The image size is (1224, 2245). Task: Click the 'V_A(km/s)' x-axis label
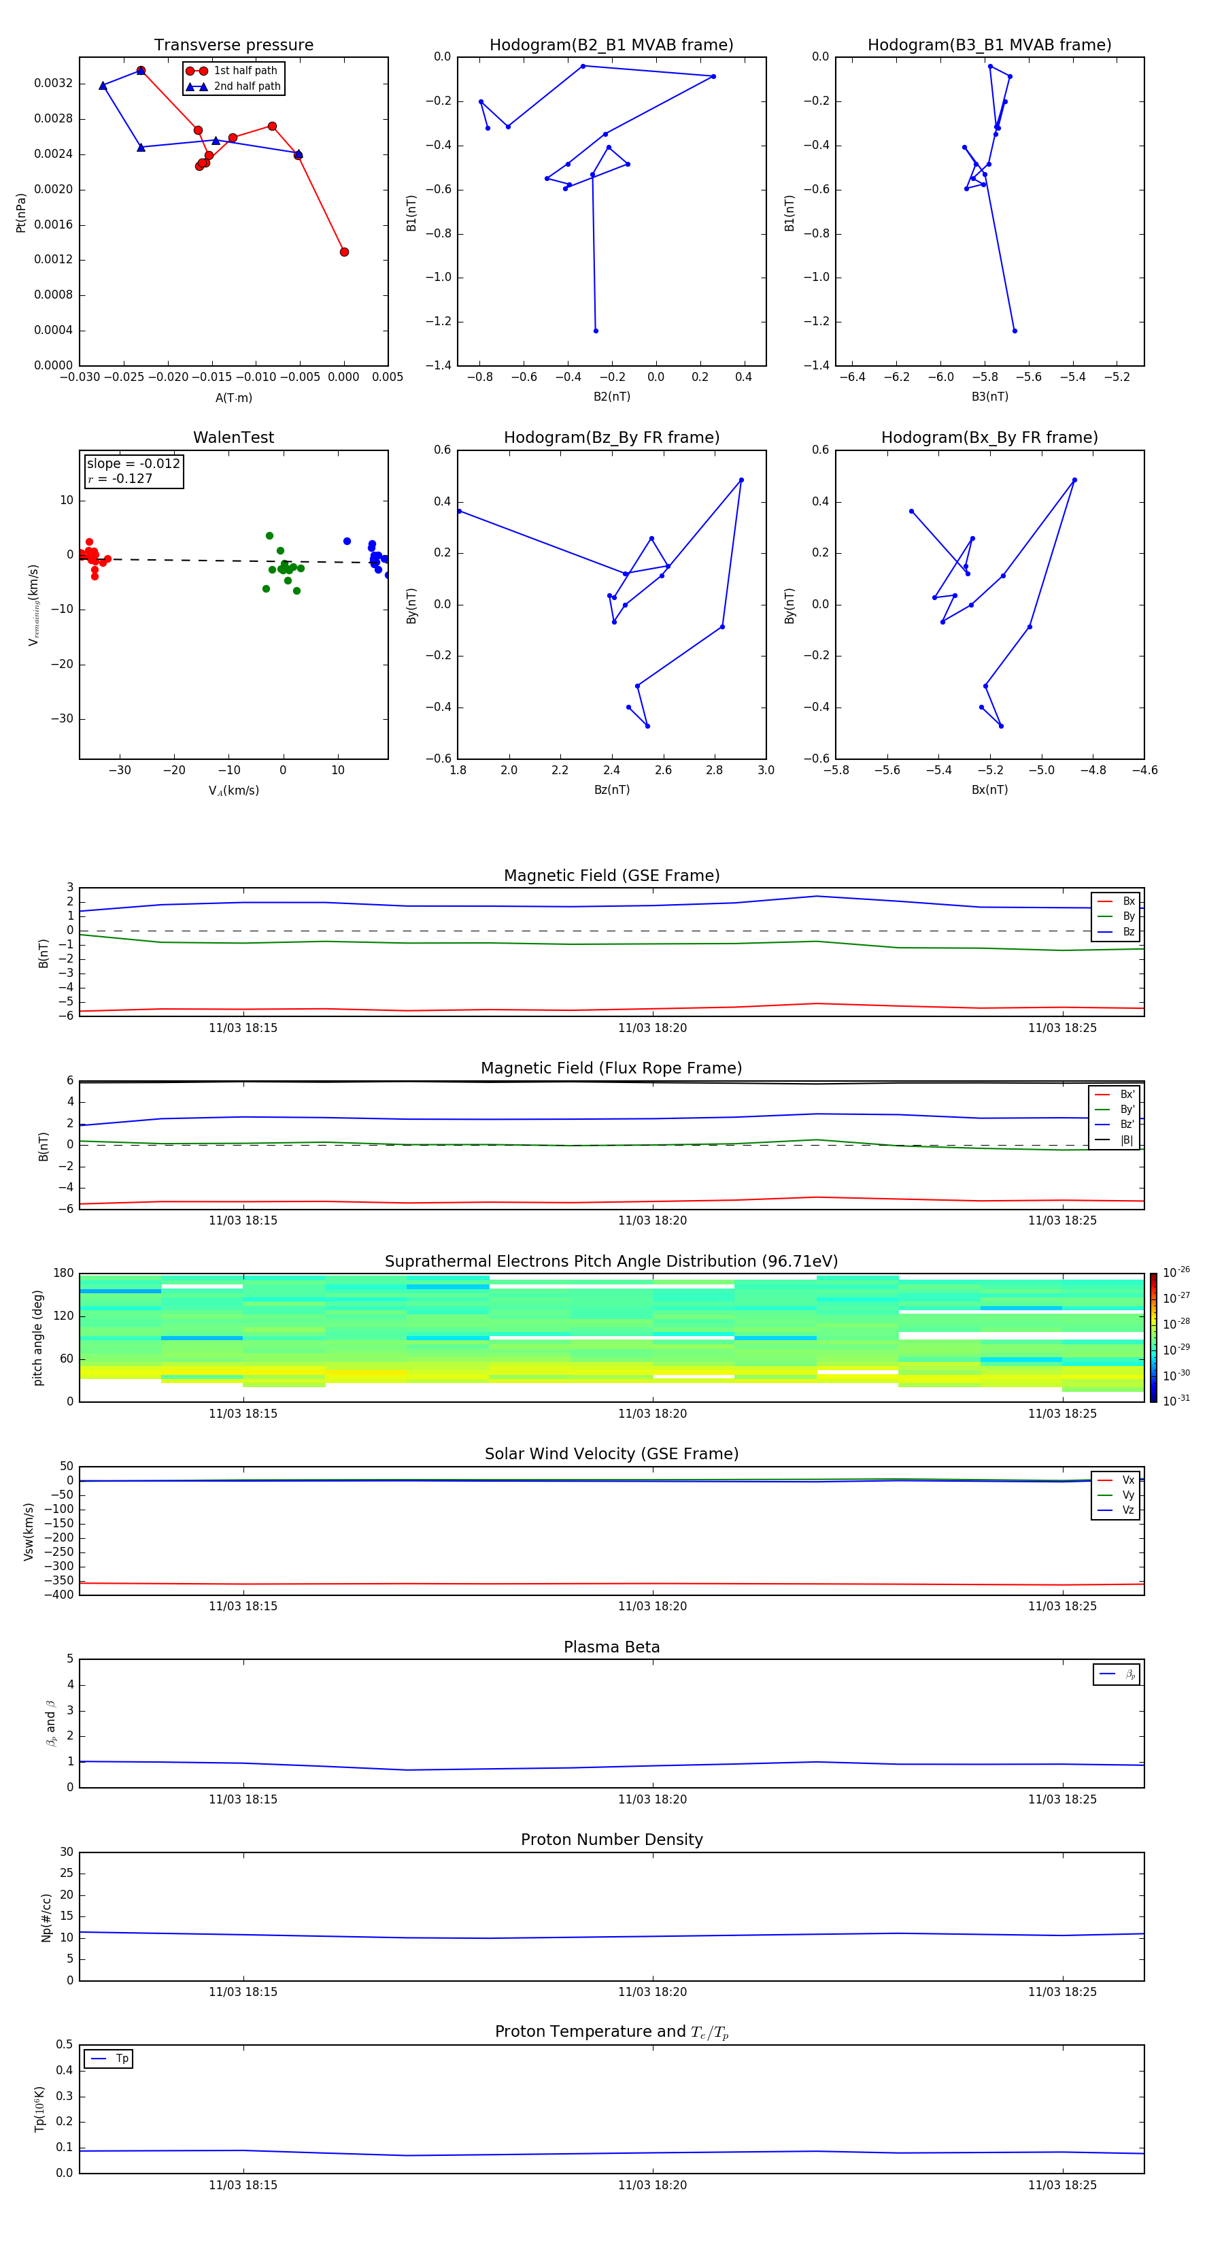pos(233,791)
